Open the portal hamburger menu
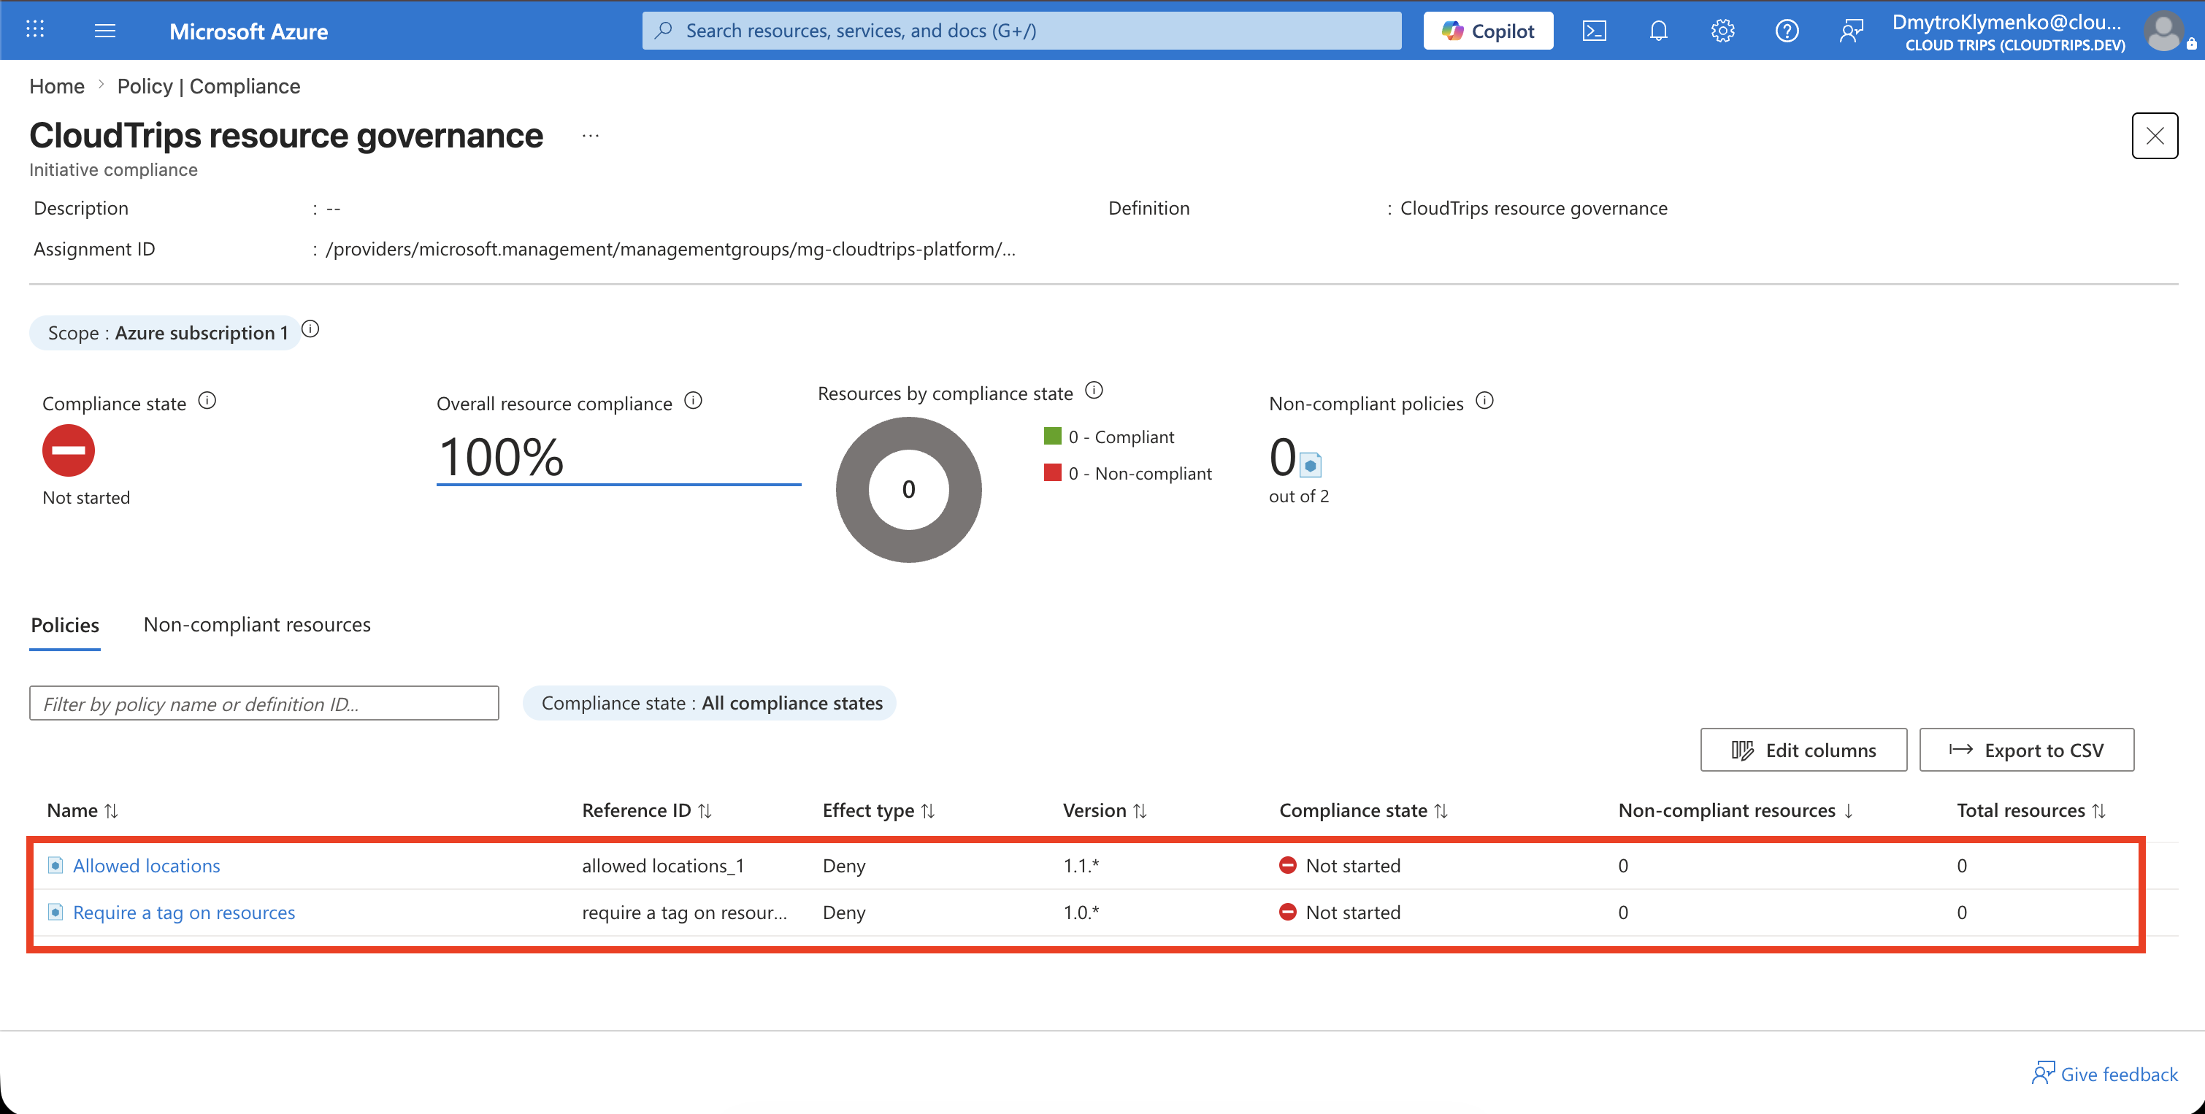Image resolution: width=2205 pixels, height=1114 pixels. click(104, 31)
